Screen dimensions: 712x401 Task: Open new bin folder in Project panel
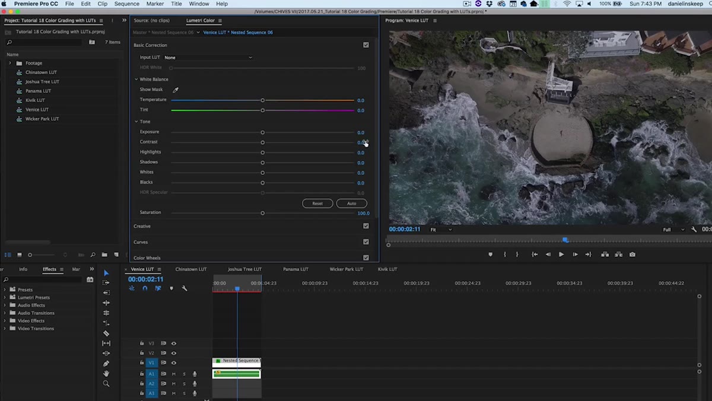tap(104, 255)
